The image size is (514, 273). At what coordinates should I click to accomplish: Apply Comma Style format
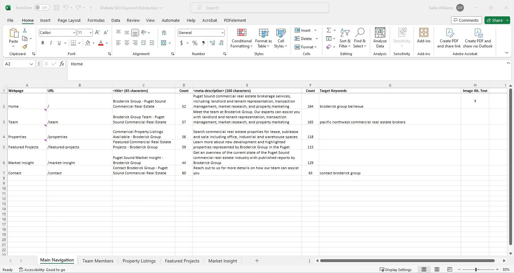[x=203, y=43]
